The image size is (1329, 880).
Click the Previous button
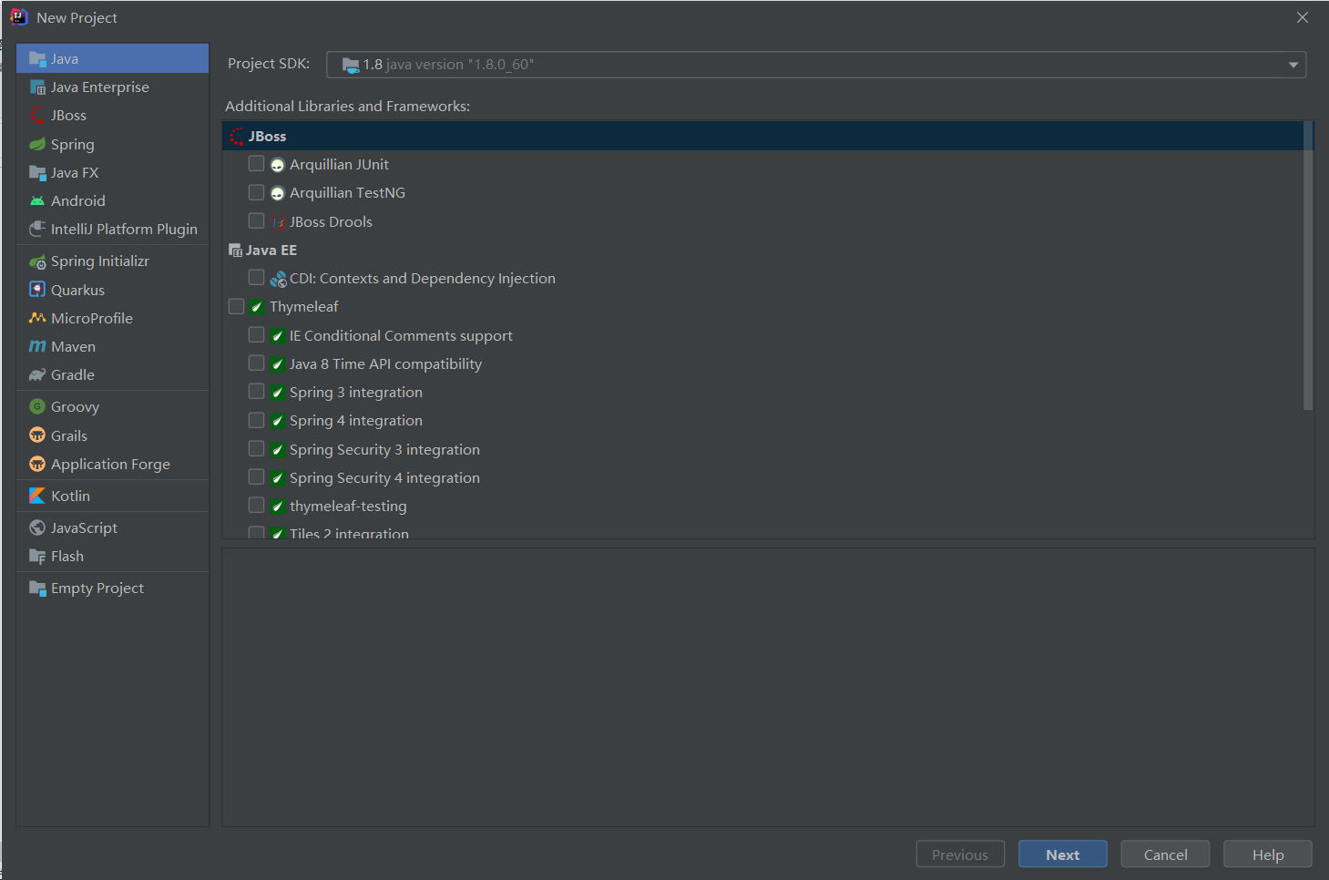click(x=960, y=854)
